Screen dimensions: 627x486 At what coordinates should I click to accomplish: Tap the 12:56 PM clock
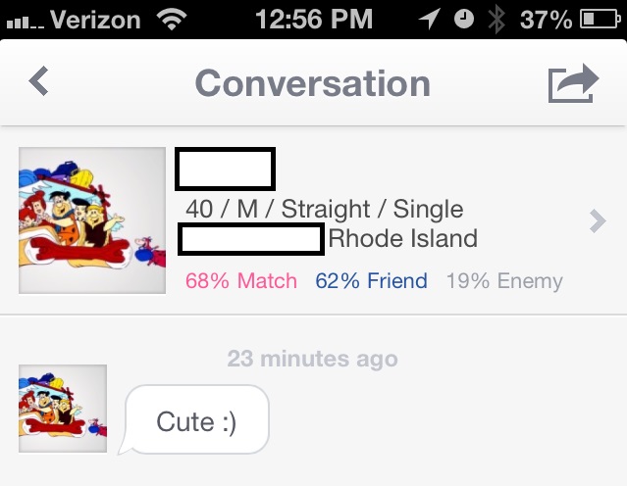tap(313, 19)
